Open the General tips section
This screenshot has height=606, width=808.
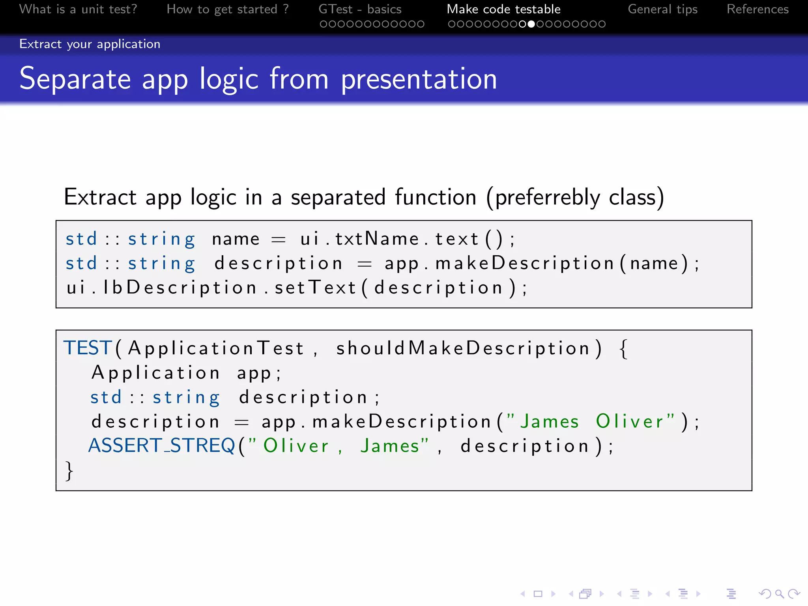coord(662,9)
